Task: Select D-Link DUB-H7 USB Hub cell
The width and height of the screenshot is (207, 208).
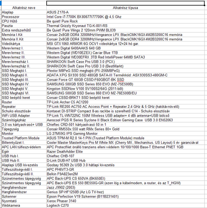Action: [125, 160]
